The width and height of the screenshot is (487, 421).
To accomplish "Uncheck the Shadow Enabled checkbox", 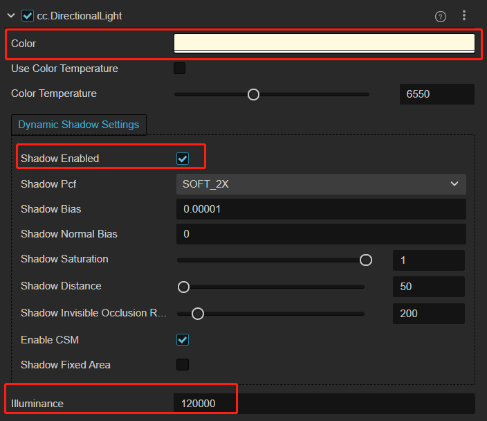I will tap(183, 159).
